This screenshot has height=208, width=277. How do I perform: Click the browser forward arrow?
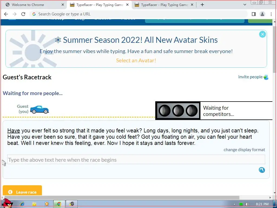15,14
